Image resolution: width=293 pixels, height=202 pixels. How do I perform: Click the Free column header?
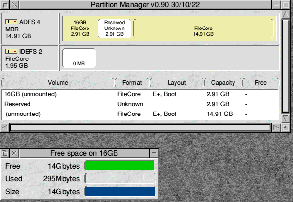click(261, 83)
